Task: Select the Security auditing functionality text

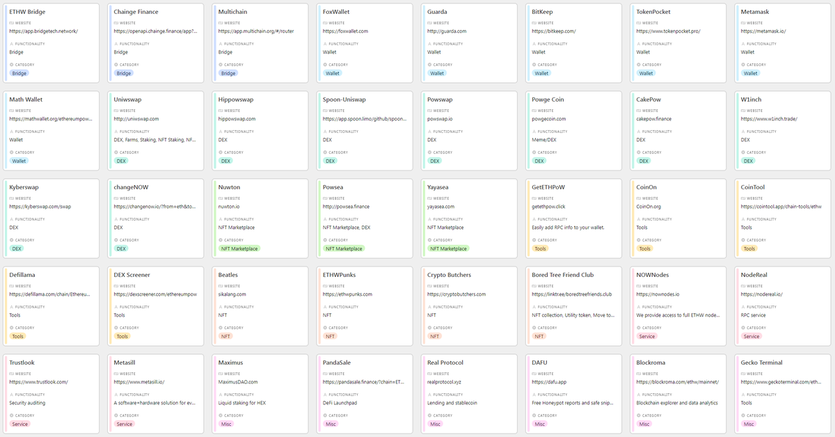Action: click(27, 403)
